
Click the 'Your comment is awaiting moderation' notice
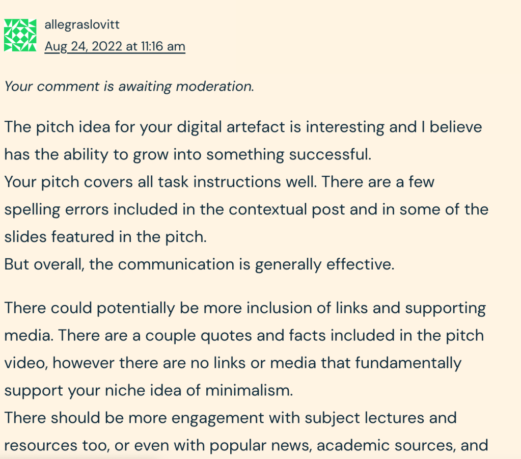[x=129, y=86]
